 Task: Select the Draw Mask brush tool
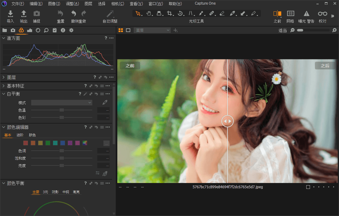(201, 13)
